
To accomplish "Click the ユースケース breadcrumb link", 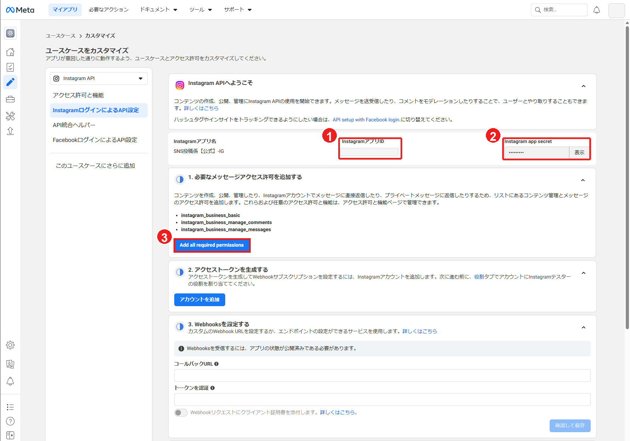I will [61, 36].
